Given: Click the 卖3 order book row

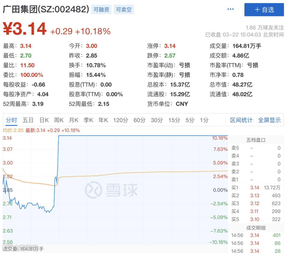Looking at the screenshot, I should (256, 164).
